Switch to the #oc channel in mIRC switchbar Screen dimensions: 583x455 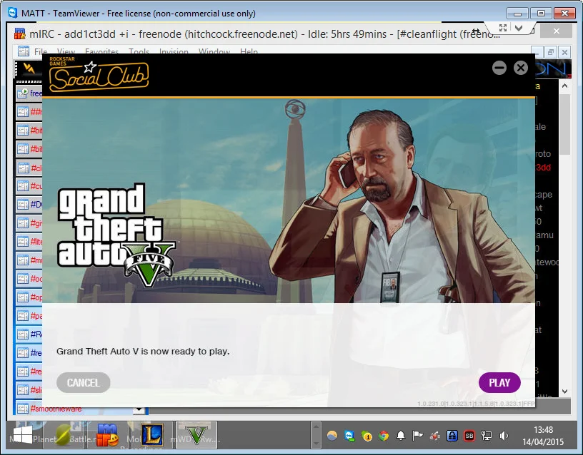[x=29, y=279]
